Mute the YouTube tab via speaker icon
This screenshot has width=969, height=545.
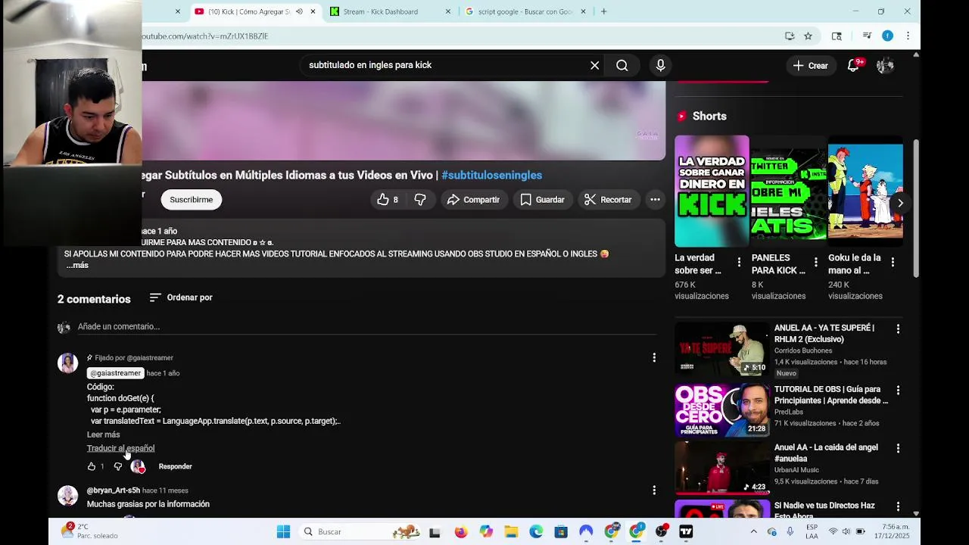click(x=299, y=11)
